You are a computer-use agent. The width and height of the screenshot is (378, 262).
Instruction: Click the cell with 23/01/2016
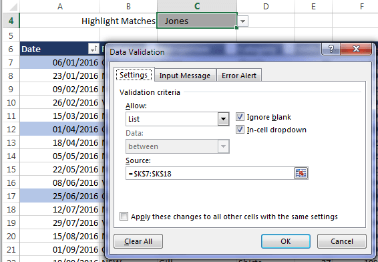pos(60,76)
